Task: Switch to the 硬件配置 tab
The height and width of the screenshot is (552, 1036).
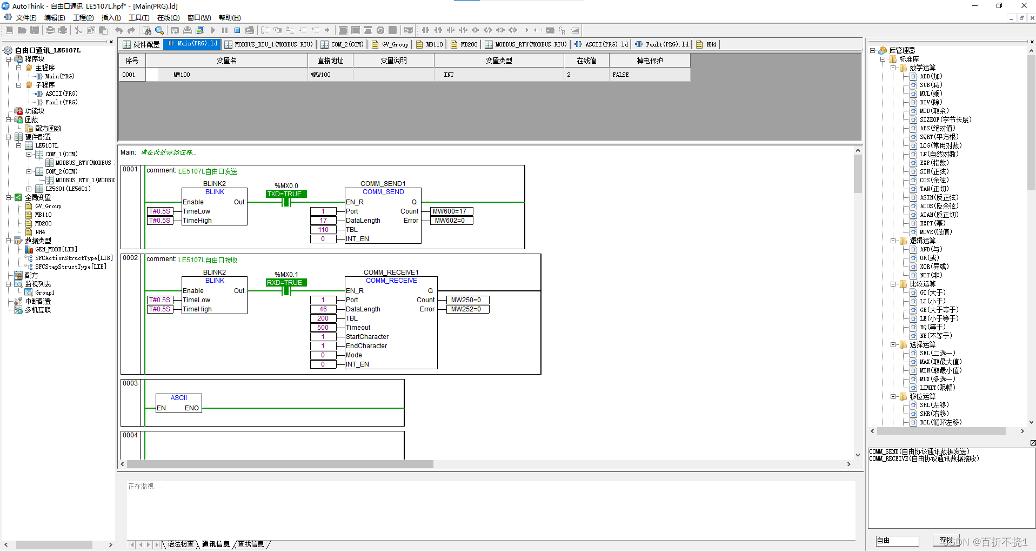Action: [142, 44]
